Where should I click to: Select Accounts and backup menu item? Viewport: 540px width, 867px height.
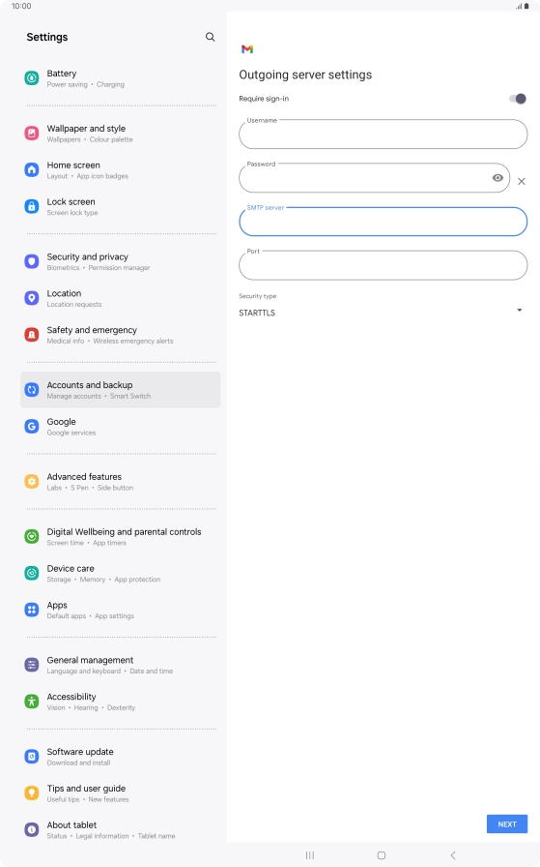pyautogui.click(x=121, y=390)
